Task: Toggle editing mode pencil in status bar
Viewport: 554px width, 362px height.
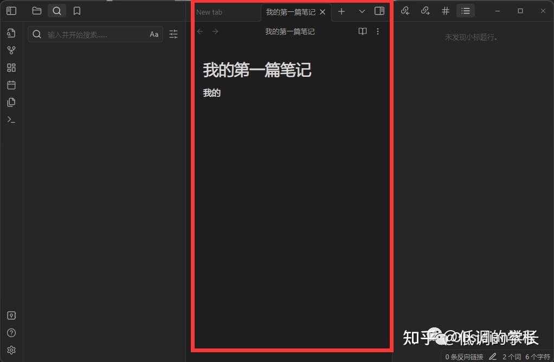Action: click(x=493, y=357)
